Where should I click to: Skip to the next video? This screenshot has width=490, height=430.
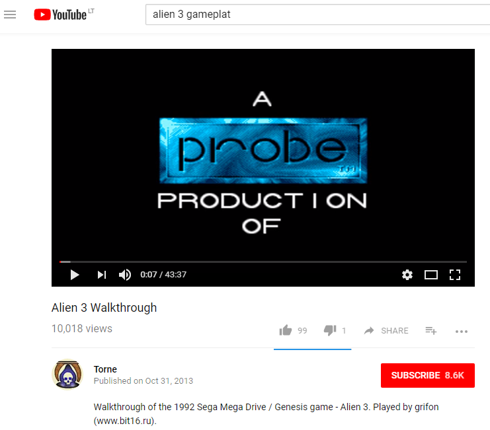pos(102,275)
